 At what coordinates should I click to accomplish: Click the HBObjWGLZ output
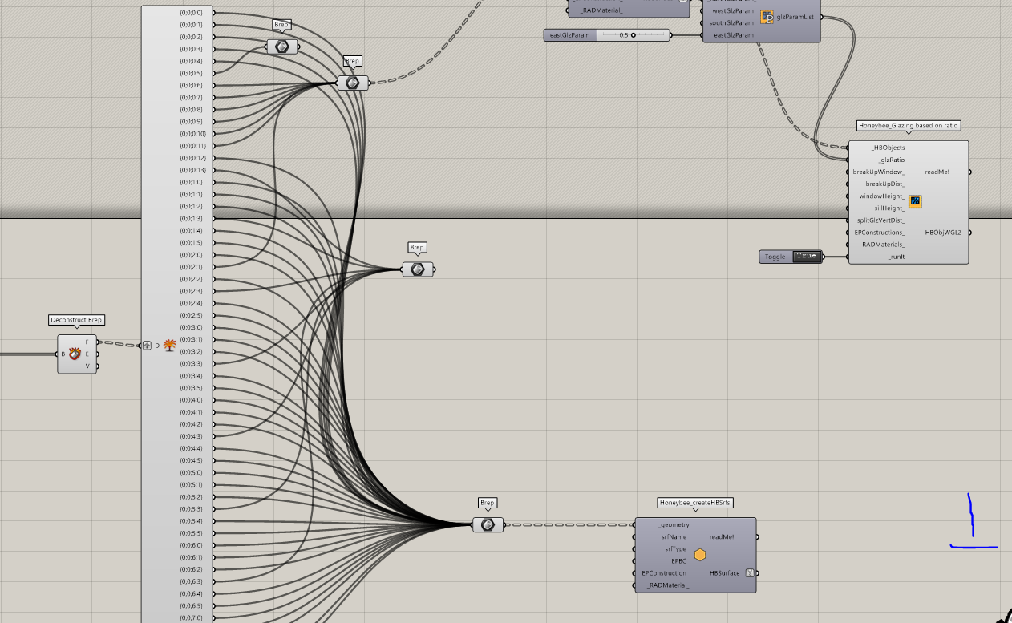click(x=943, y=233)
